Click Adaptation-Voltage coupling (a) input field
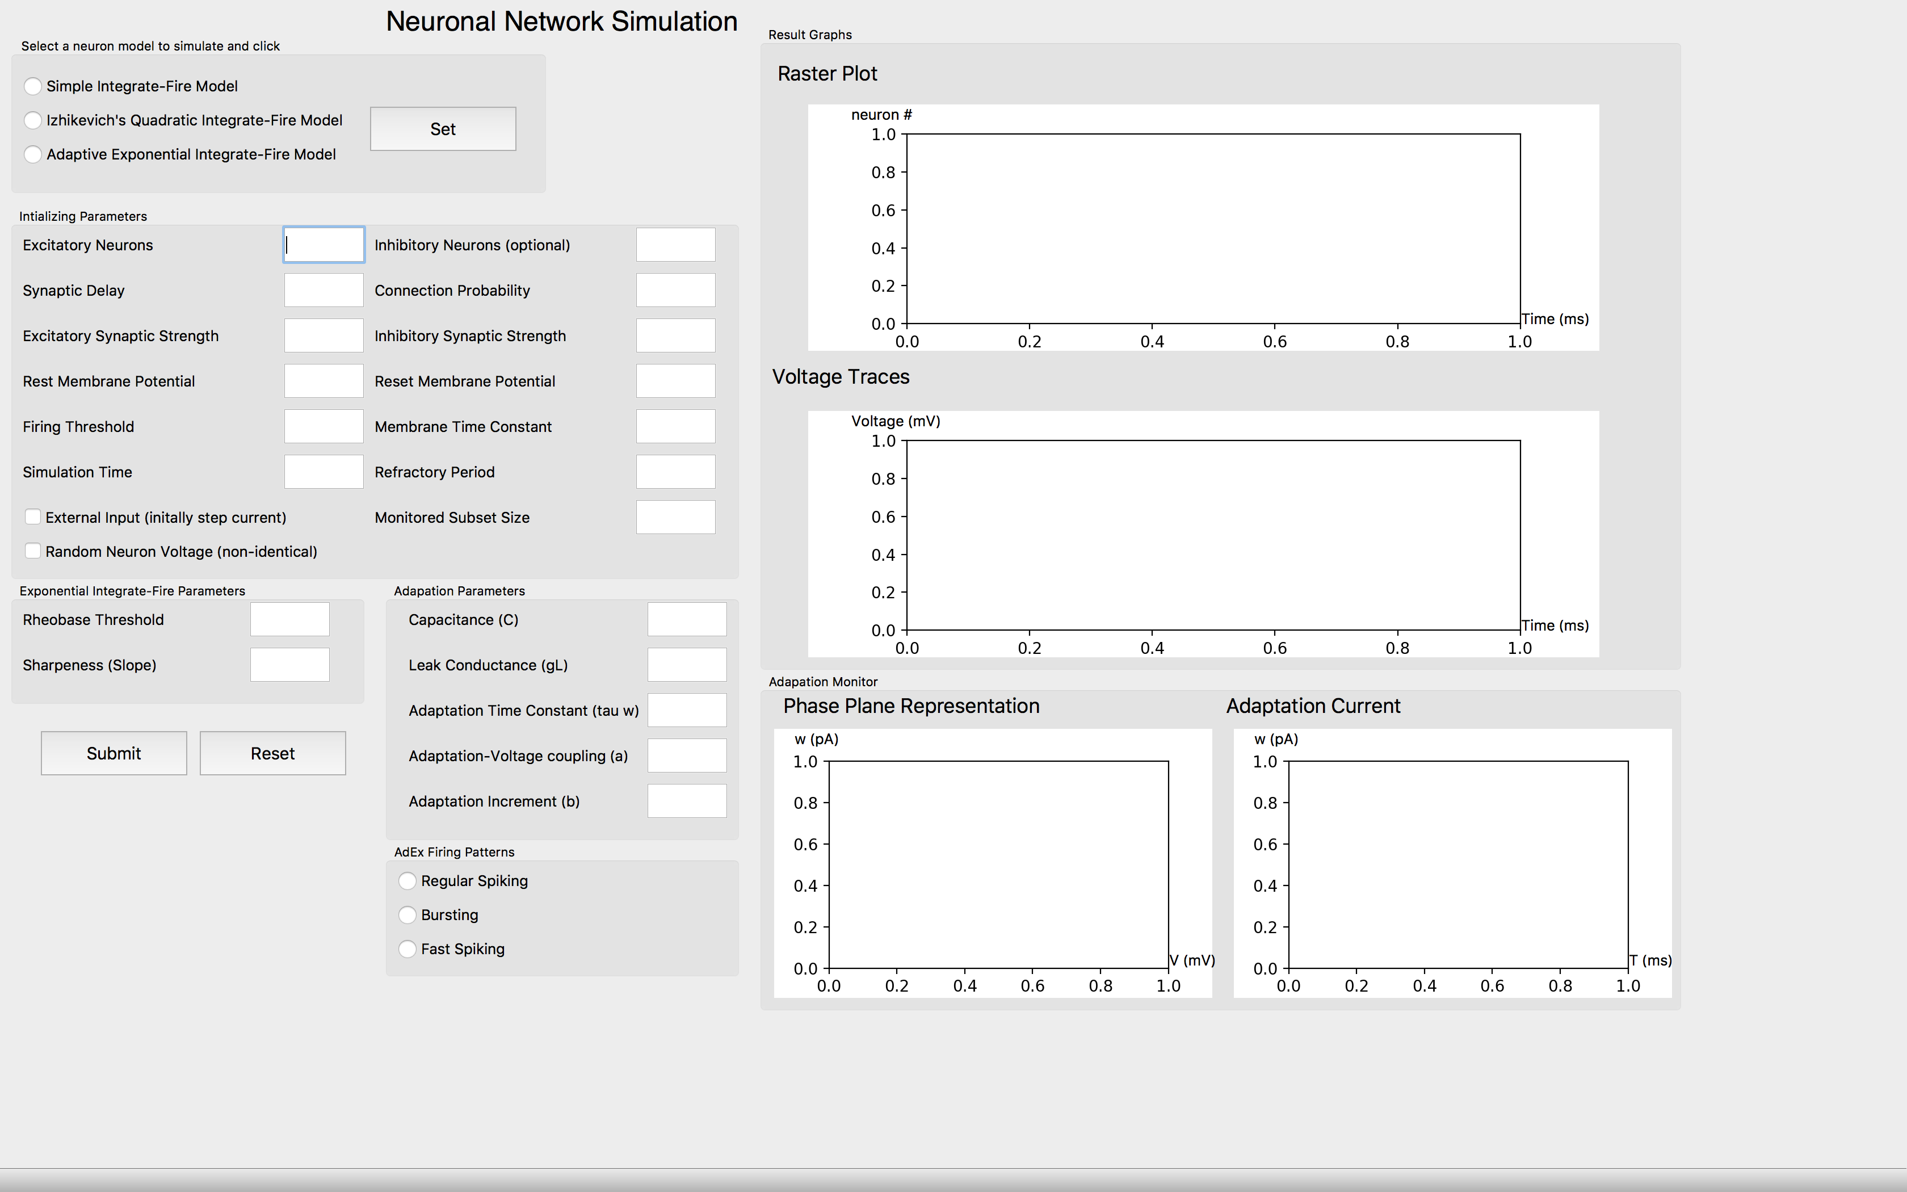The image size is (1907, 1192). pos(687,756)
